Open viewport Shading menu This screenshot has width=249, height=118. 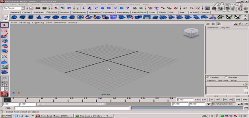(24, 23)
